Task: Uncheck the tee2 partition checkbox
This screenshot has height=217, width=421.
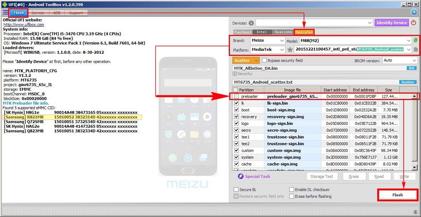Action: click(x=236, y=144)
